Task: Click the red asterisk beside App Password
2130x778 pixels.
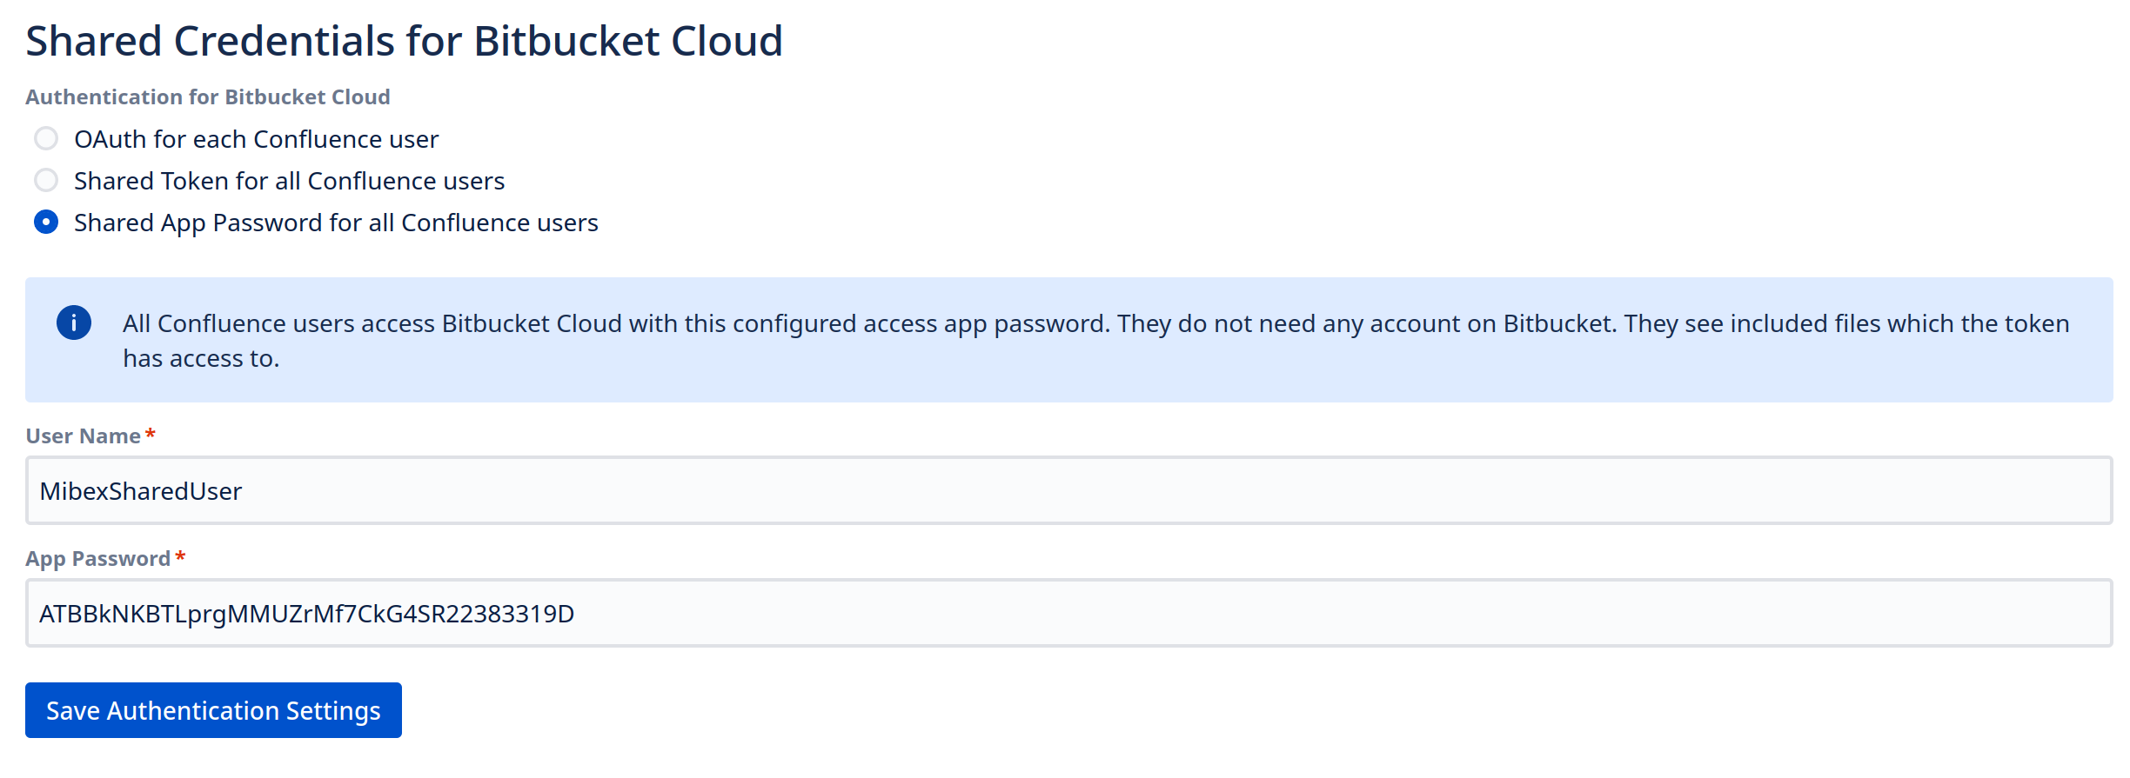Action: point(180,556)
